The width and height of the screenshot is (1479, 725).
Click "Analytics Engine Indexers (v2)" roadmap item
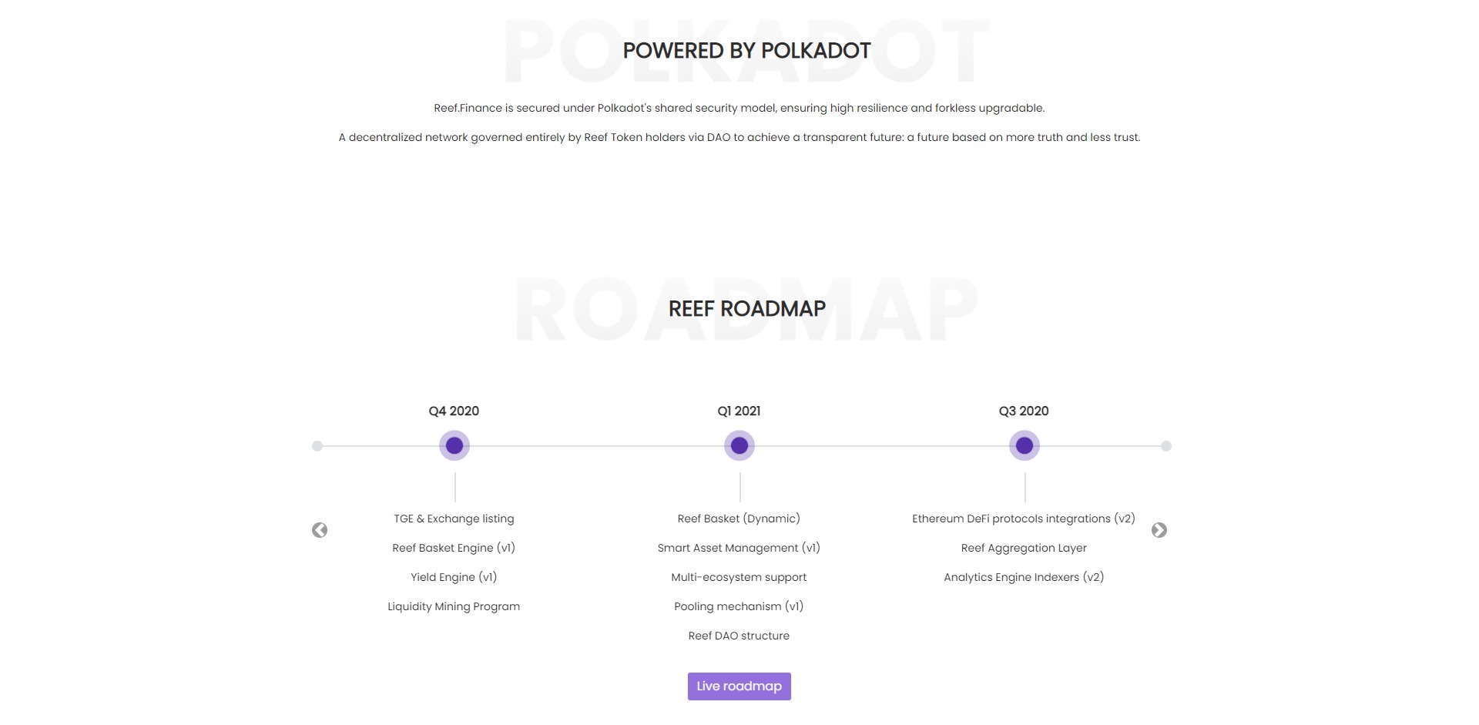coord(1024,577)
